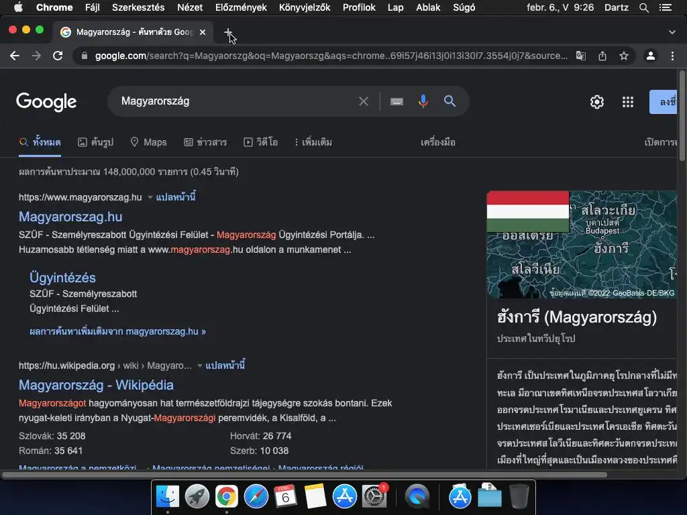Open Notes from the Dock
Screen dimensions: 687x515
click(315, 497)
